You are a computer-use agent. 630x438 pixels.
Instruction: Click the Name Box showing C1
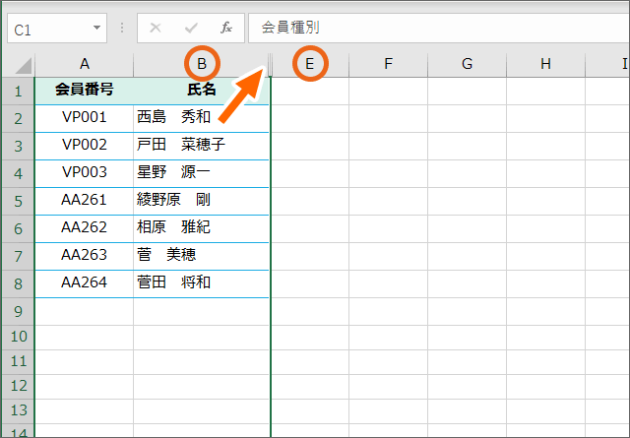click(x=57, y=29)
